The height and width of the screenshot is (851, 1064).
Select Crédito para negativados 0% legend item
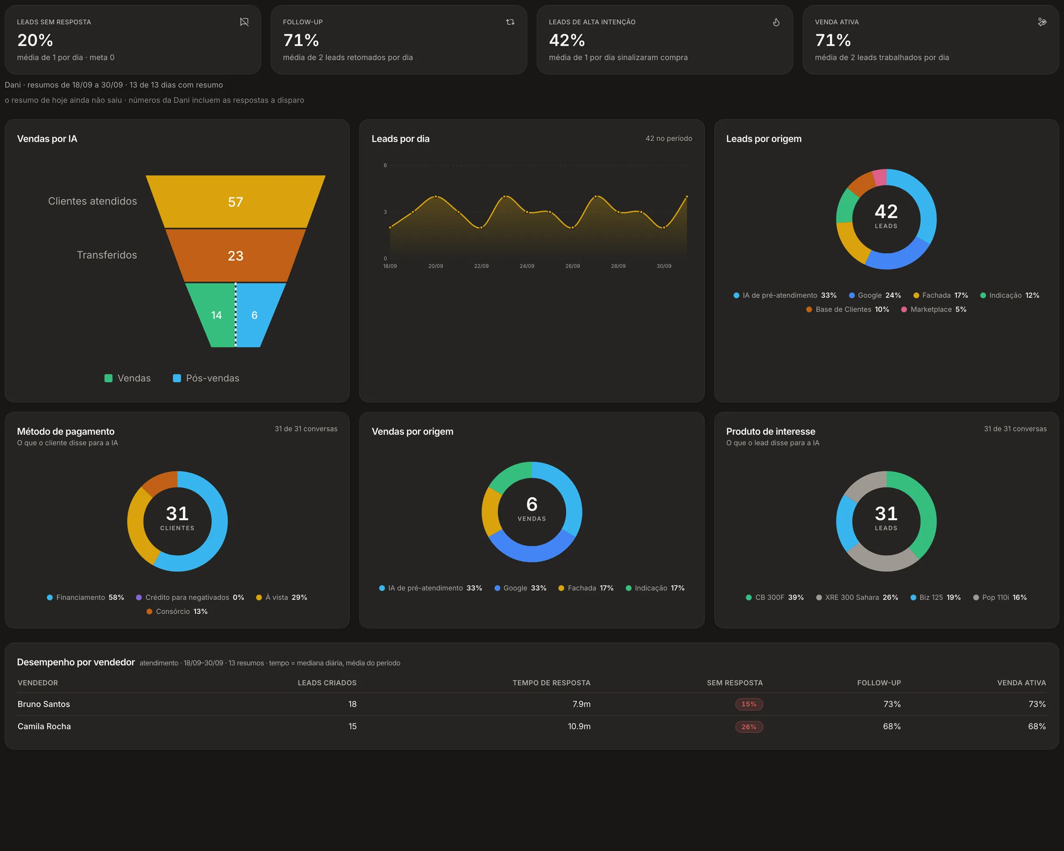click(x=190, y=597)
